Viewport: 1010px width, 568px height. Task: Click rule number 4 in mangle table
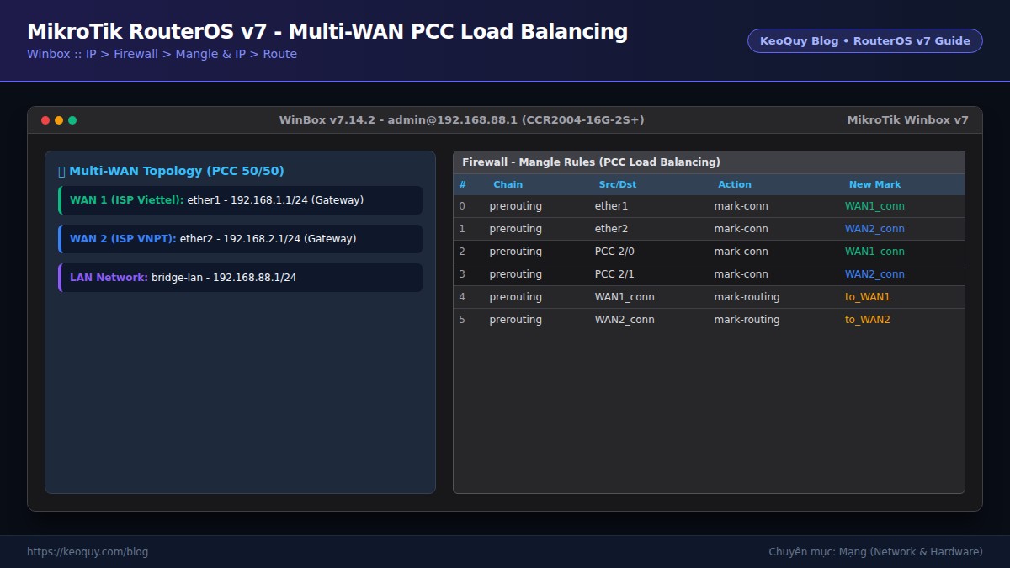(x=461, y=297)
